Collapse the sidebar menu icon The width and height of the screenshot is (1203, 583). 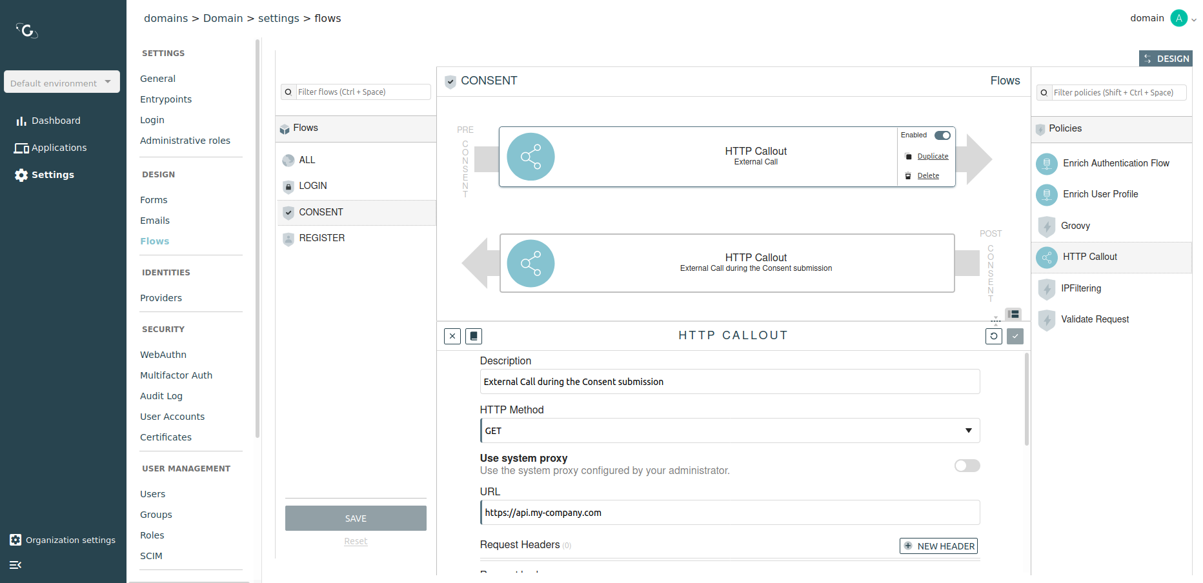coord(15,565)
